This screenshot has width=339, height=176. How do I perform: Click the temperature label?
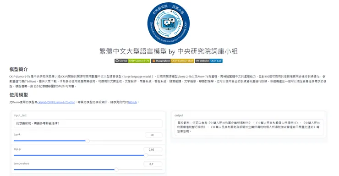(22, 164)
